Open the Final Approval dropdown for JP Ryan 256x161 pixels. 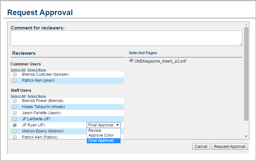click(104, 125)
